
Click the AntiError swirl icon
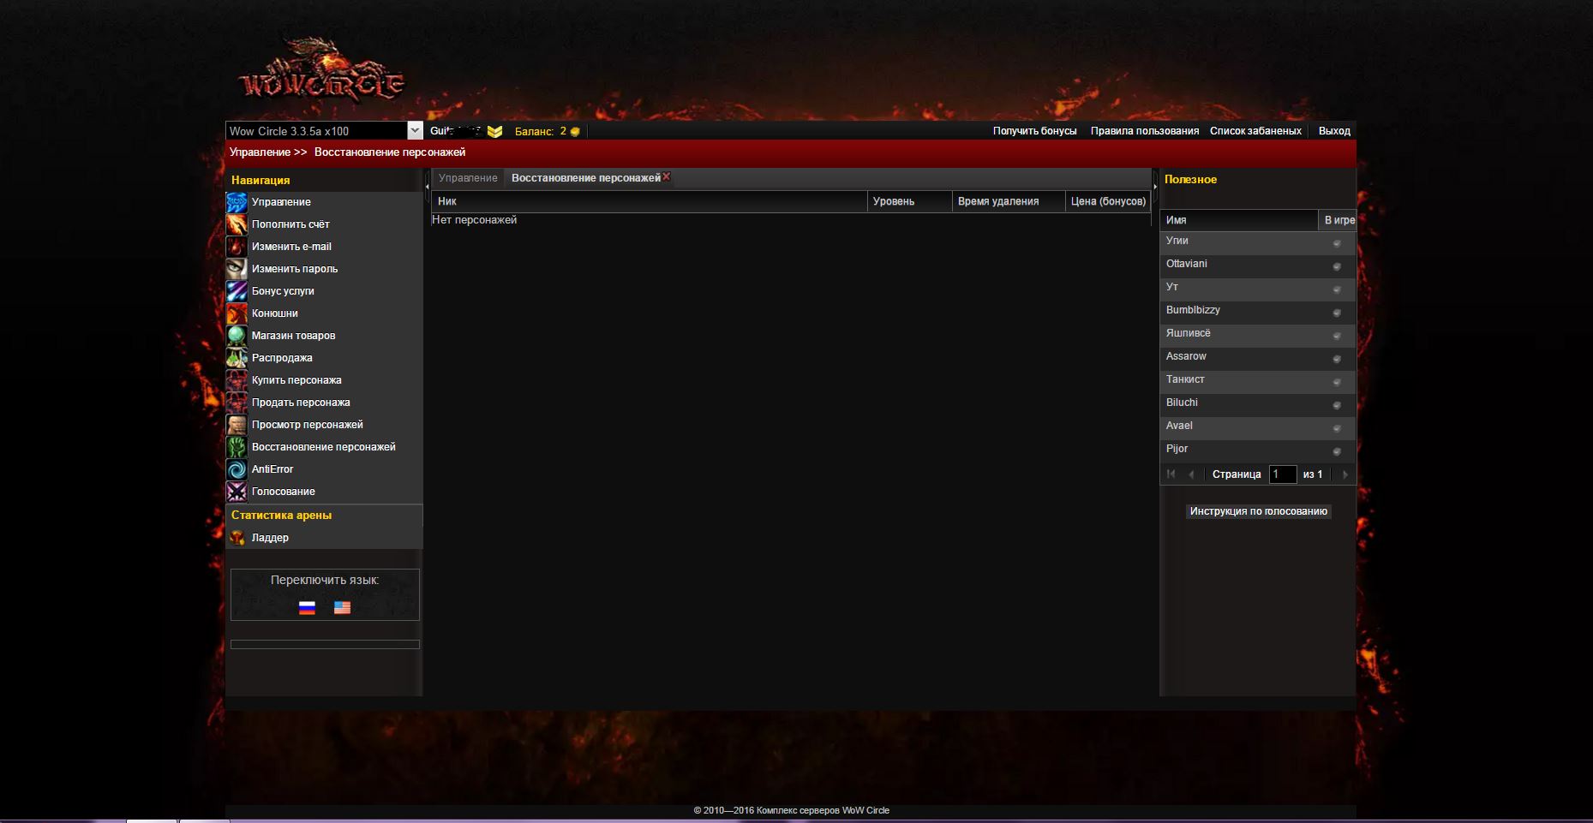[237, 469]
